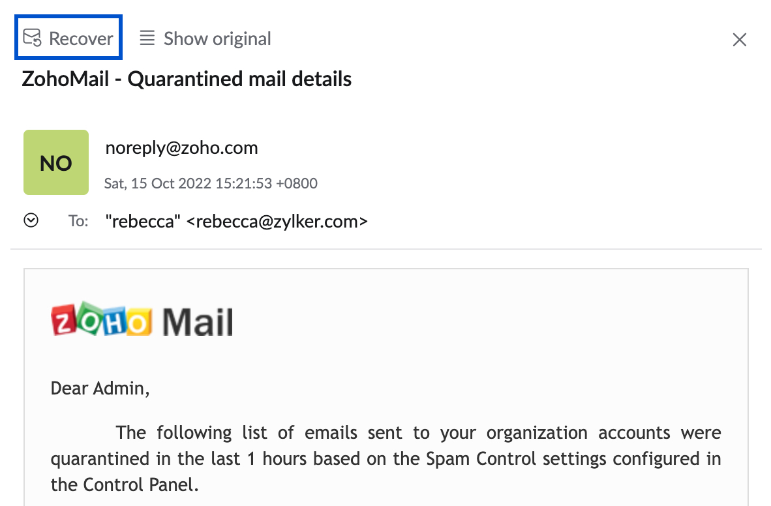Click the Dear Admin greeting line
771x506 pixels.
pyautogui.click(x=100, y=389)
